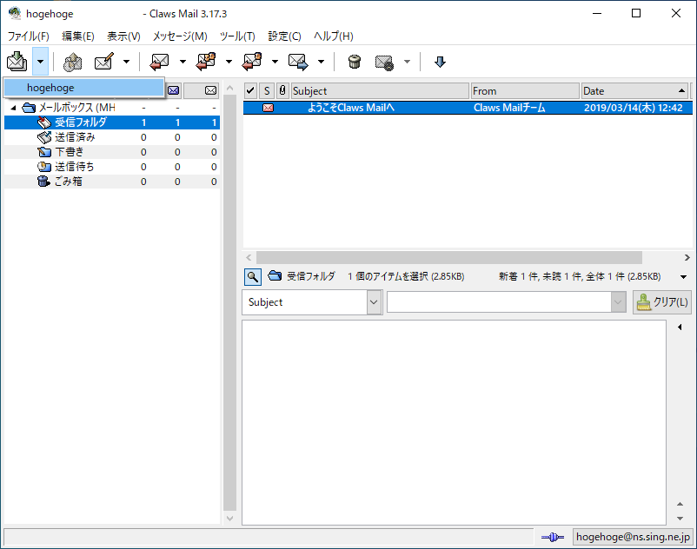
Task: Open the ヘルプ(H) menu
Action: pyautogui.click(x=334, y=36)
